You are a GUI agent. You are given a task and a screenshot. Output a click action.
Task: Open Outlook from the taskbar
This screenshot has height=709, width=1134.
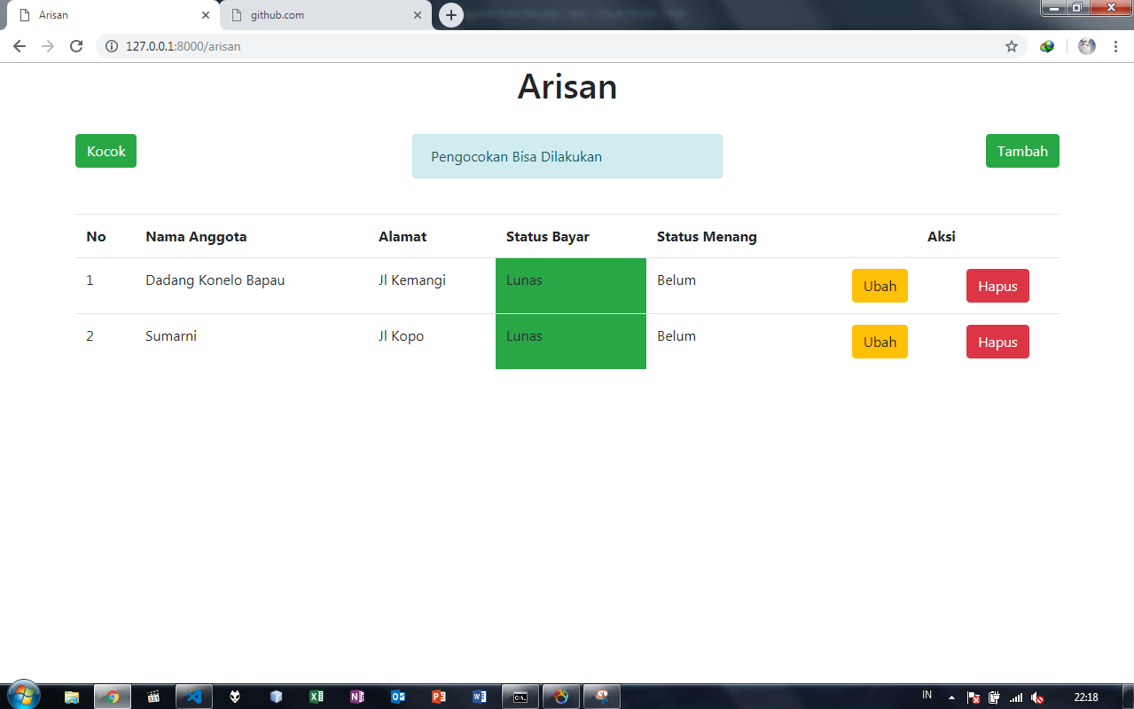point(397,697)
